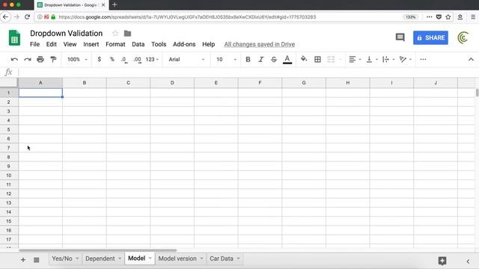The width and height of the screenshot is (479, 269).
Task: Open the Data menu
Action: tap(138, 44)
